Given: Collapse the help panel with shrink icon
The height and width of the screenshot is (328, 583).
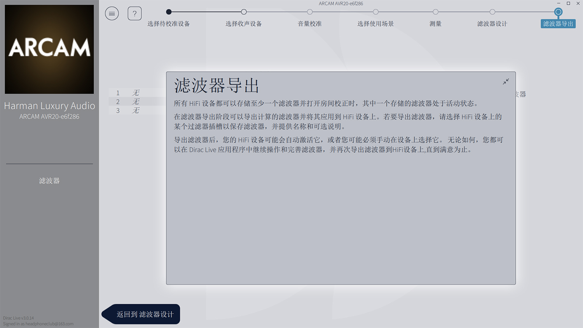Looking at the screenshot, I should click(x=506, y=81).
